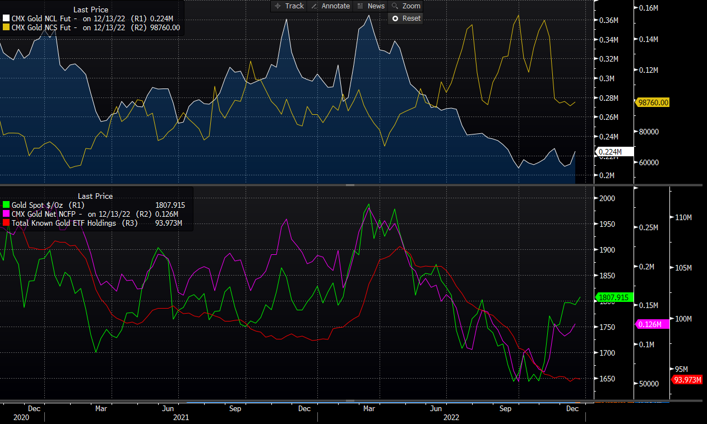Select Total Known Gold ETF Holdings legend text

click(64, 223)
